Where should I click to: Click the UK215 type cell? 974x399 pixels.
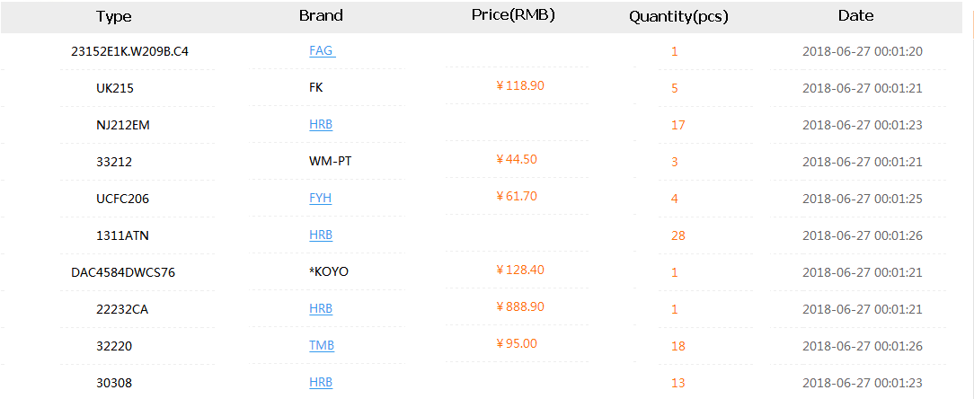point(115,88)
